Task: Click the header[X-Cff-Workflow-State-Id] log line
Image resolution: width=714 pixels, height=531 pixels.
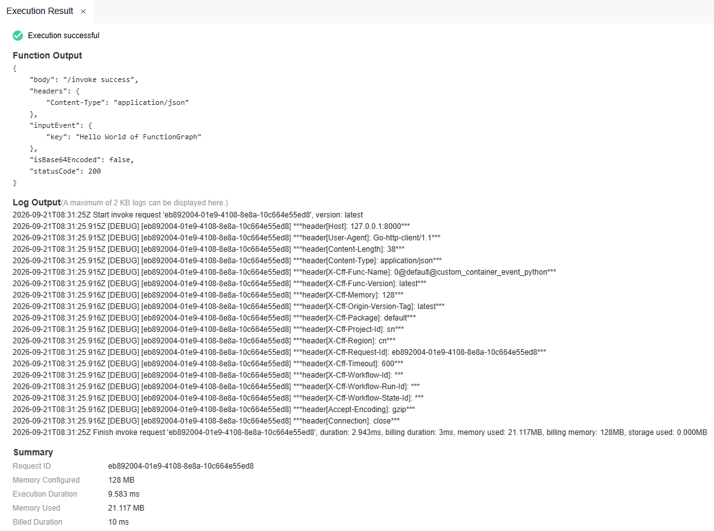Action: pos(218,397)
